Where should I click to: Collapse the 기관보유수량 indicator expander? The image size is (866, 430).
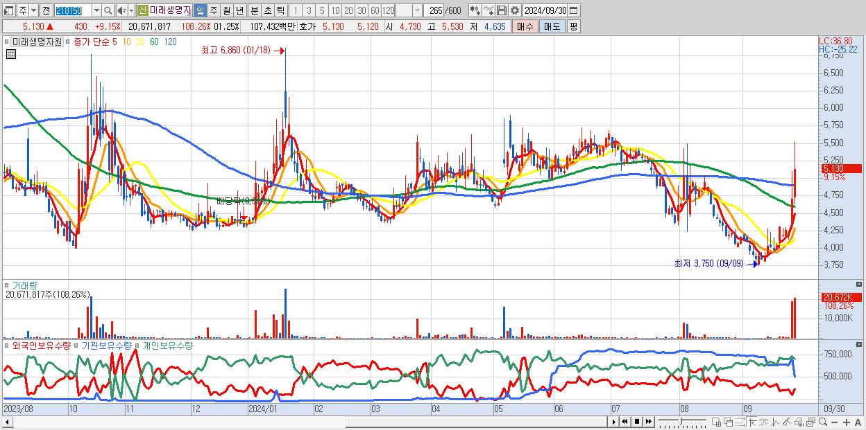[76, 346]
